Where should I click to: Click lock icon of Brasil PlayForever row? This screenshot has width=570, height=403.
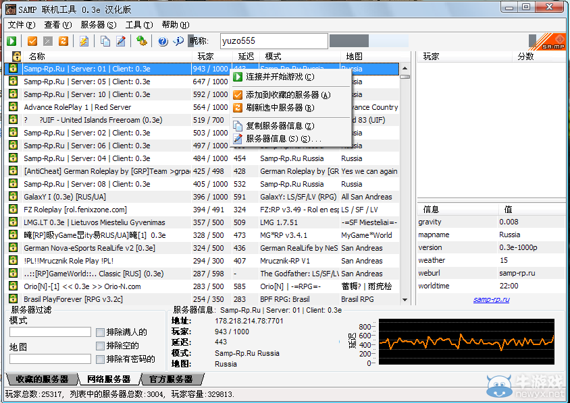(x=13, y=299)
